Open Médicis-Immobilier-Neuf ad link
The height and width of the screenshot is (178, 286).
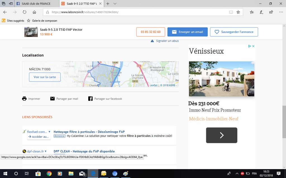tap(214, 119)
